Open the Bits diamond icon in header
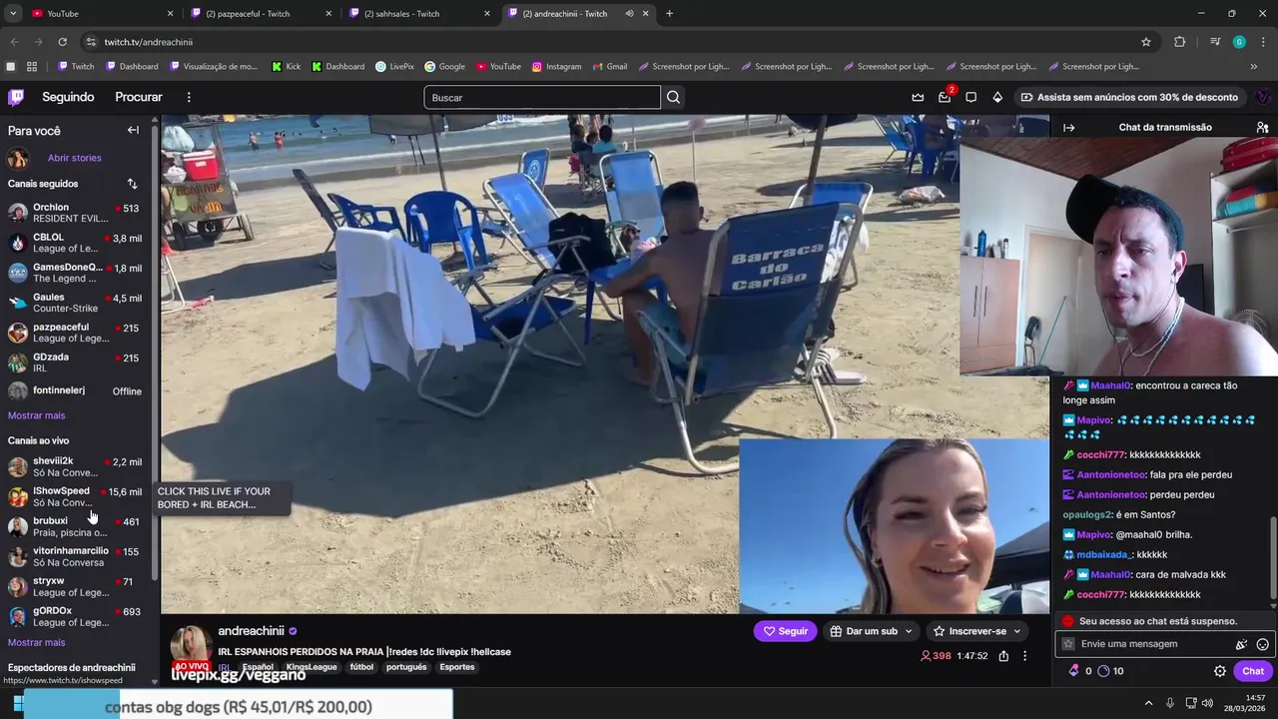The width and height of the screenshot is (1278, 719). coord(997,97)
